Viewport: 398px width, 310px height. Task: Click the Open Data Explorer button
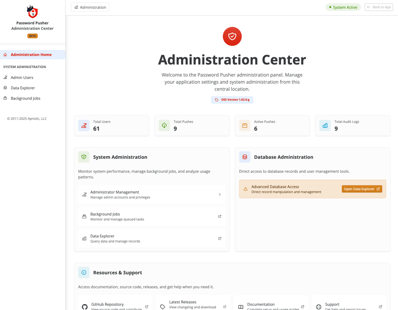362,188
